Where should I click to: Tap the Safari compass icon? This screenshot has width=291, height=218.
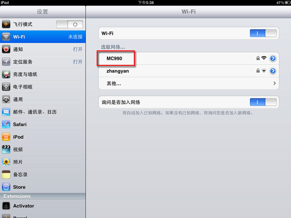coord(6,124)
